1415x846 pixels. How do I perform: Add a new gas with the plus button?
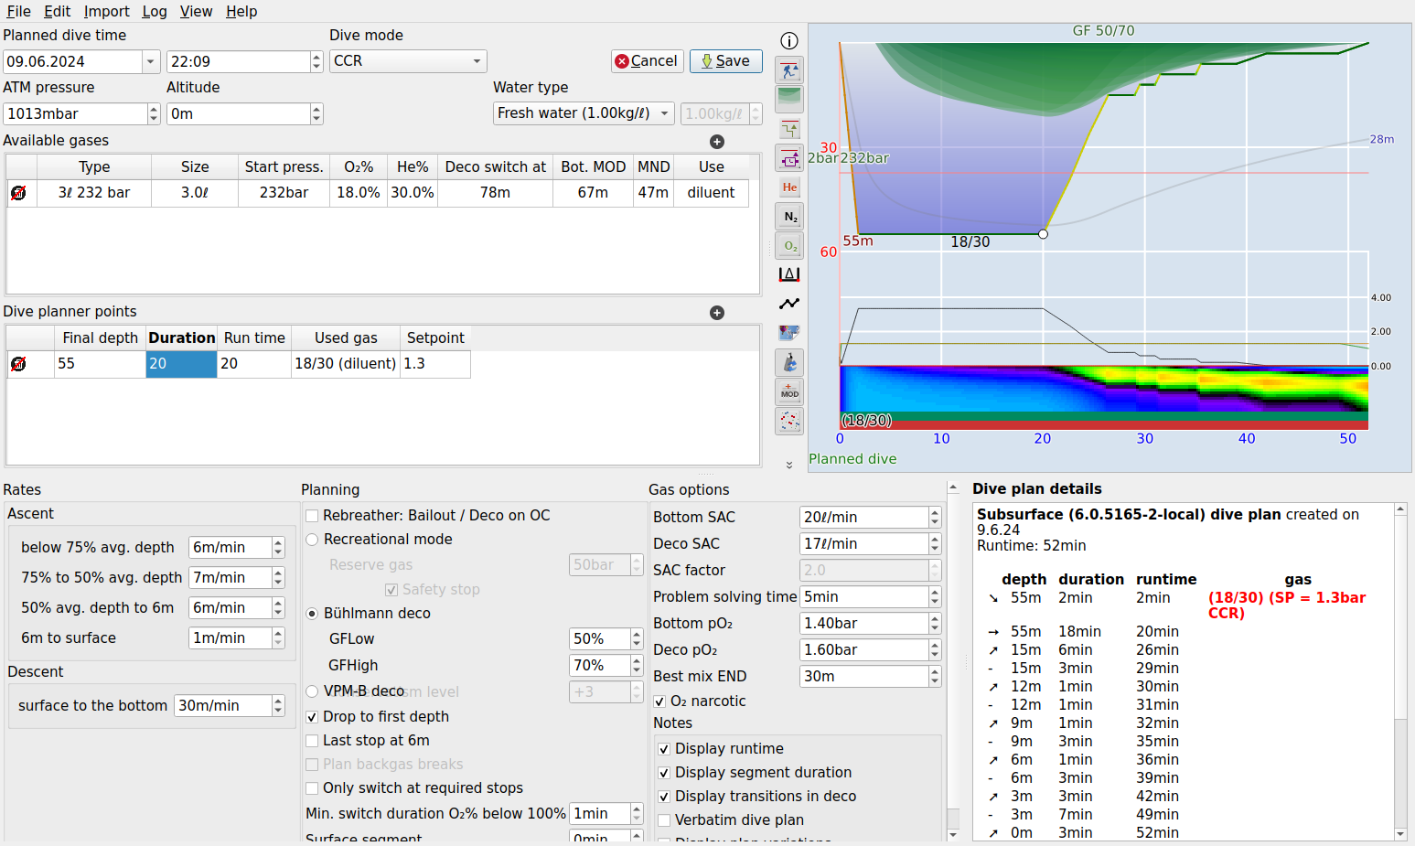[716, 142]
